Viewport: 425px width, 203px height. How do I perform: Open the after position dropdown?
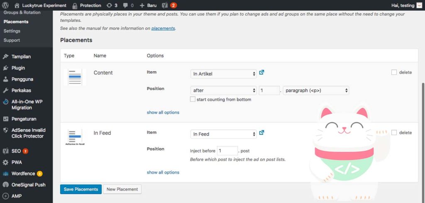[223, 91]
